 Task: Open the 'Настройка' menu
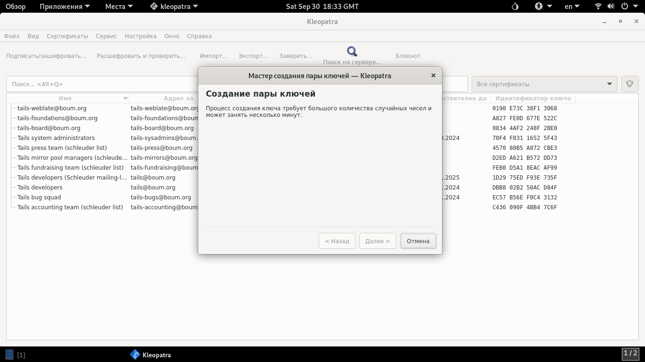pos(140,36)
